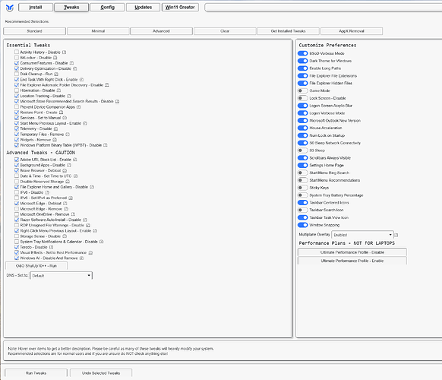Check the BitLocker - Disable checkbox

(x=17, y=58)
